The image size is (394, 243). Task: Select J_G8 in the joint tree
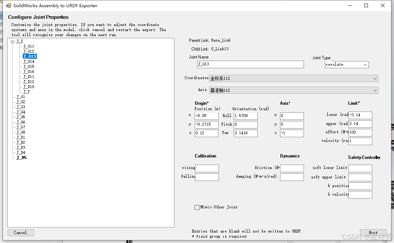tap(21, 133)
